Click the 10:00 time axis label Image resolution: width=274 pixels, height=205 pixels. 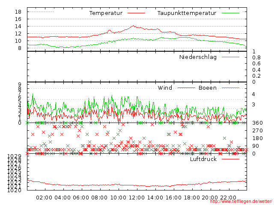(x=118, y=198)
